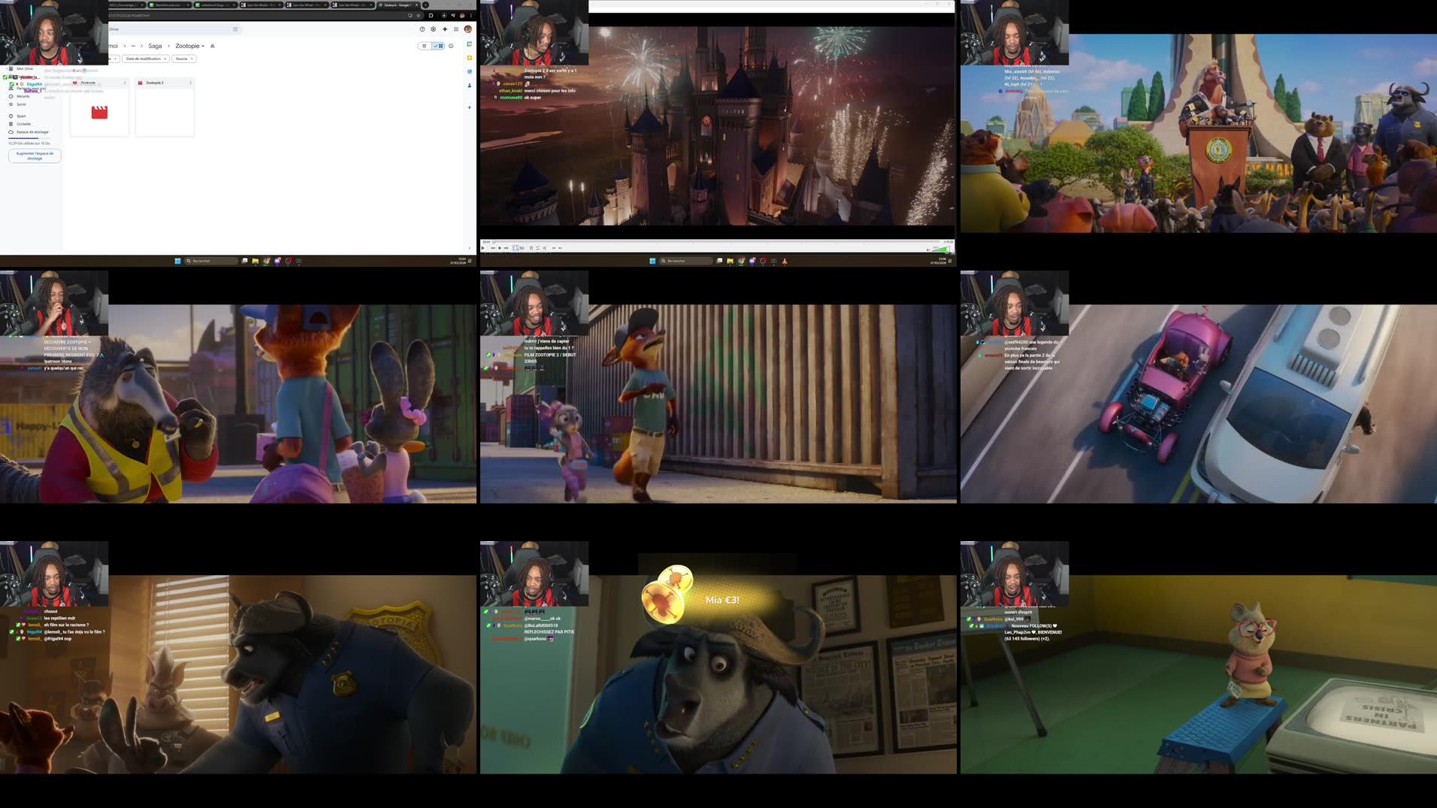Launch VLC from the Windows taskbar

[785, 261]
